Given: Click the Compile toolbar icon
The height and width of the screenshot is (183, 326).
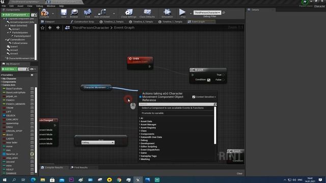Looking at the screenshot, I should click(44, 13).
